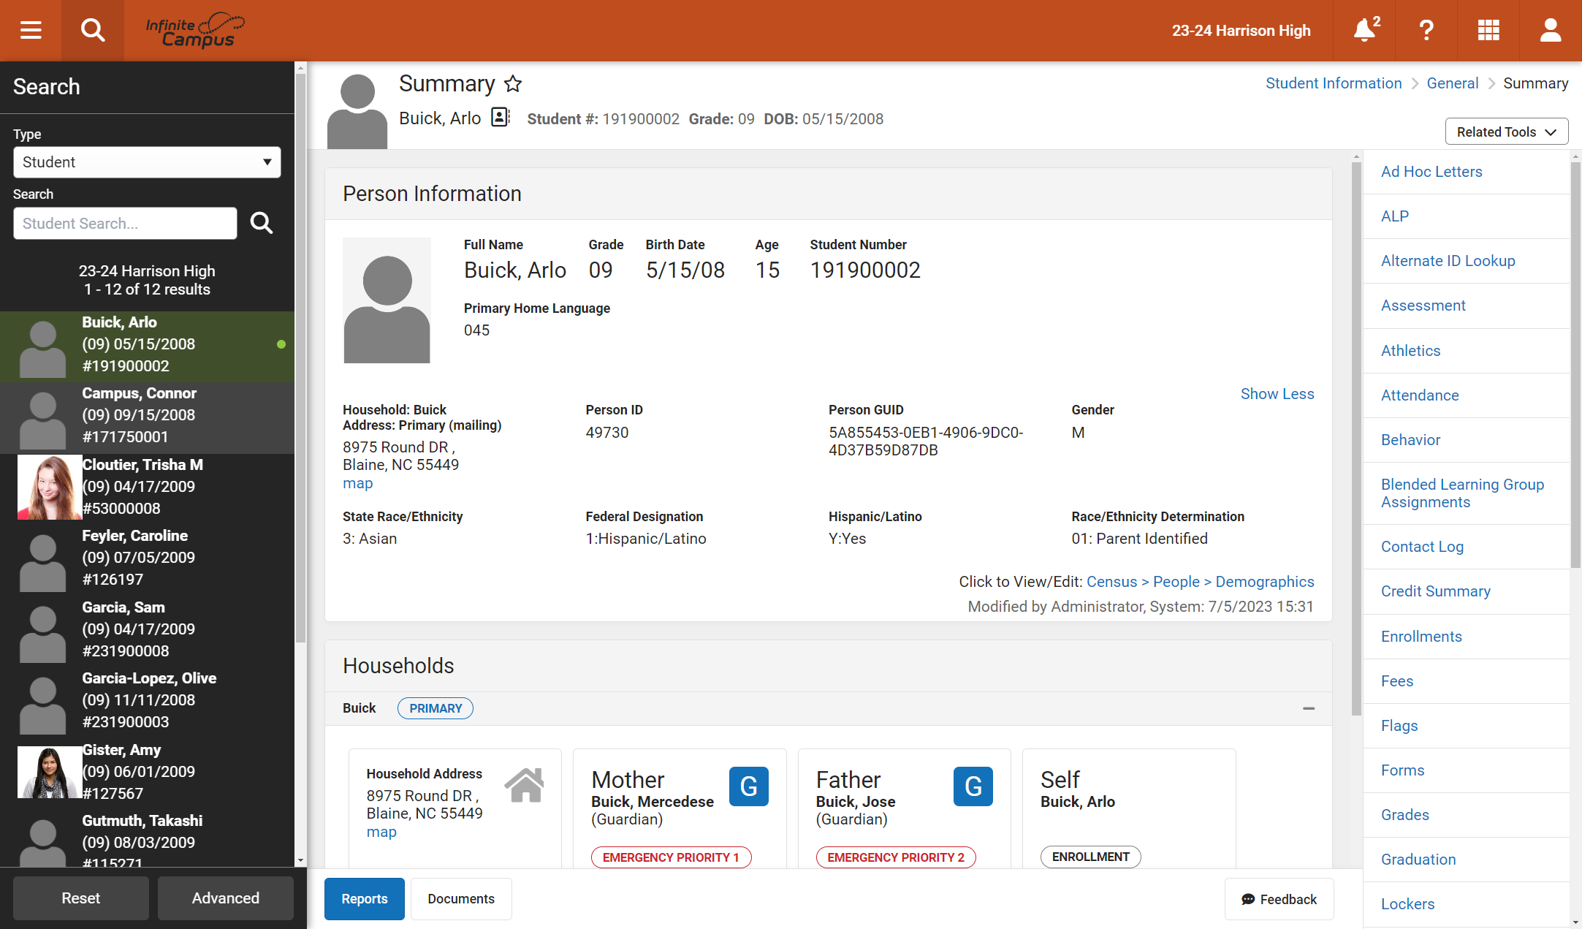1582x929 pixels.
Task: Open the hamburger main menu
Action: point(31,31)
